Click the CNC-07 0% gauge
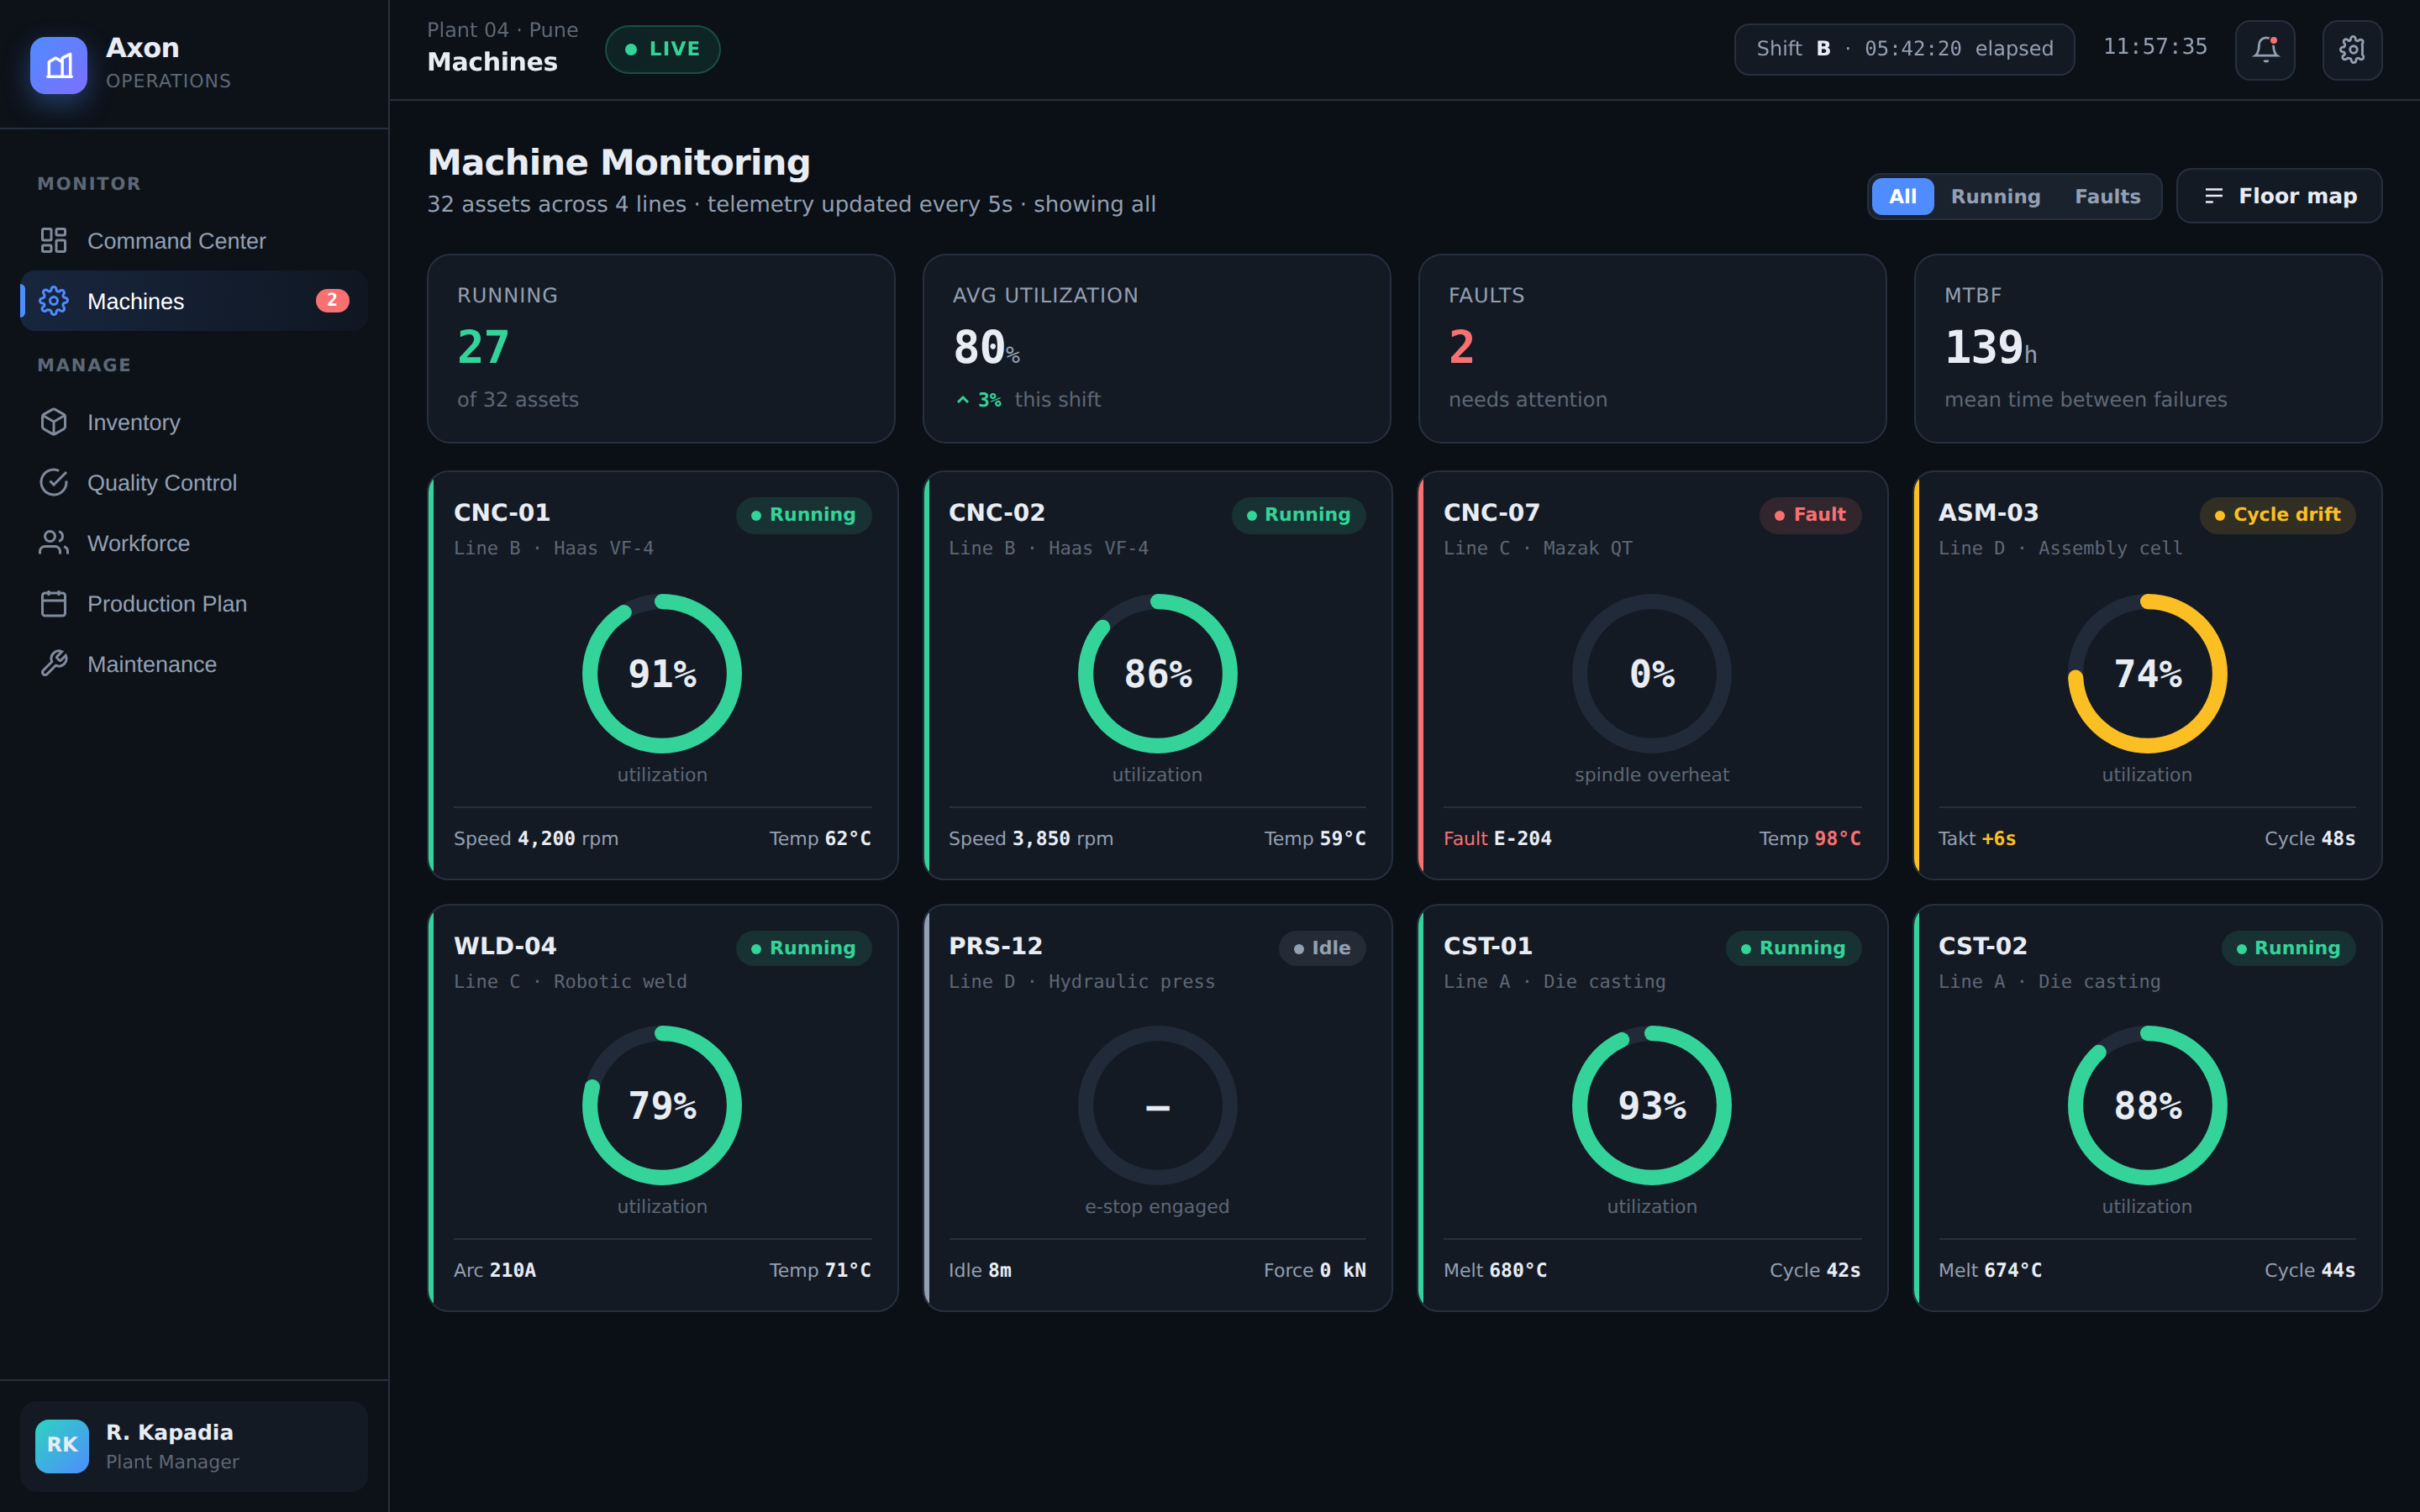This screenshot has height=1512, width=2420. [x=1652, y=673]
